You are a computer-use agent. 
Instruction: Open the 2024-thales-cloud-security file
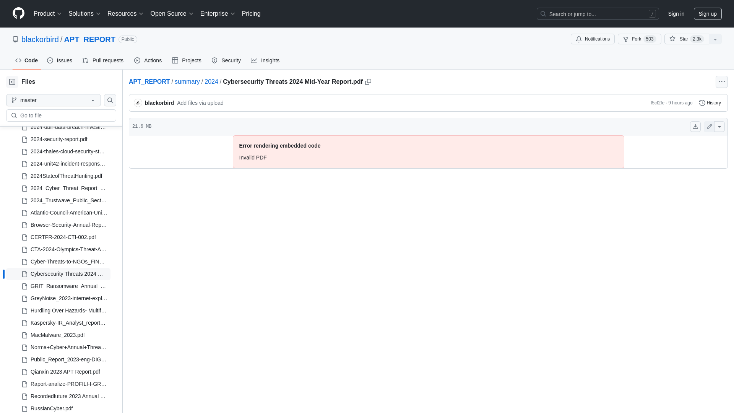coord(68,151)
